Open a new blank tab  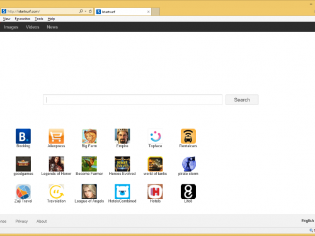156,12
